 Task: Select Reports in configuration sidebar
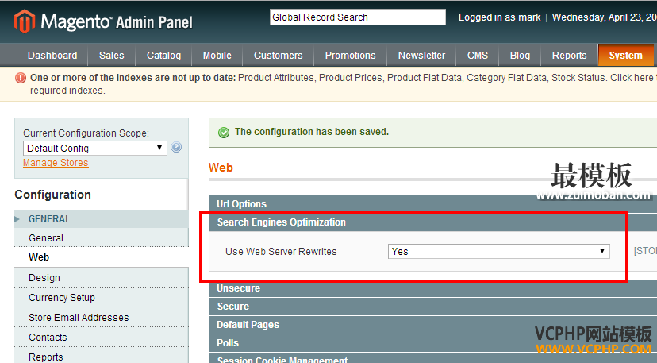click(x=102, y=357)
